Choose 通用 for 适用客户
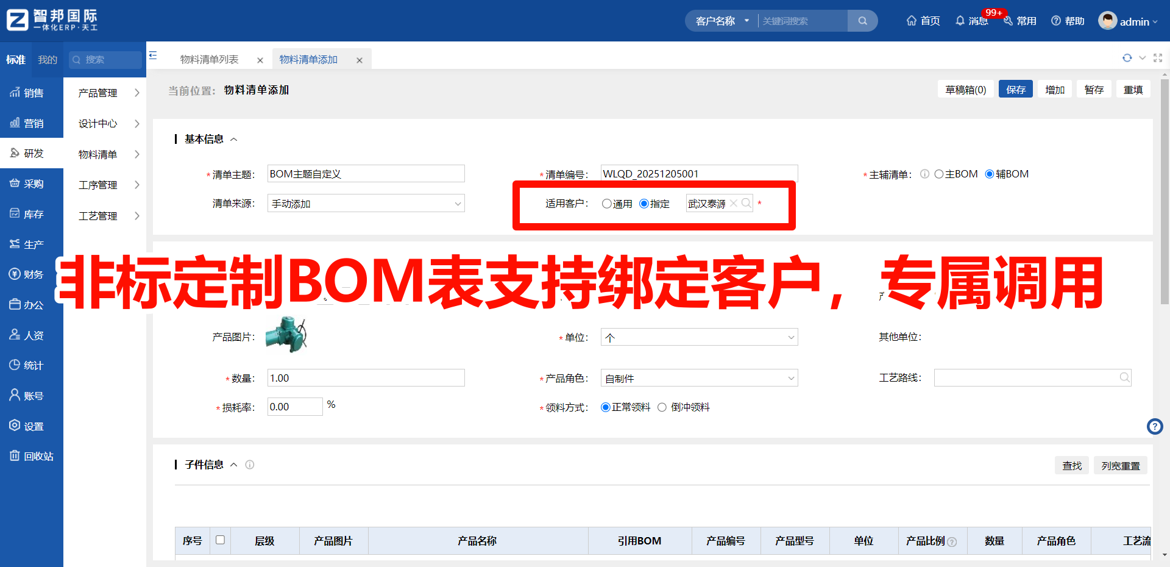Image resolution: width=1170 pixels, height=567 pixels. click(x=606, y=204)
